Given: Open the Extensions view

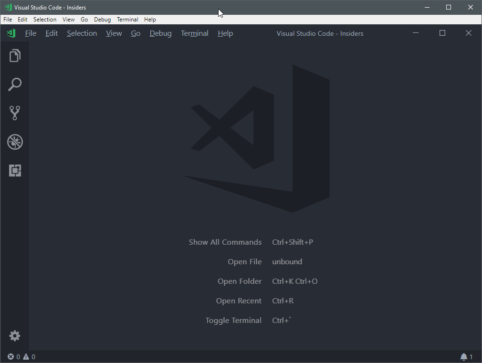Looking at the screenshot, I should 15,170.
